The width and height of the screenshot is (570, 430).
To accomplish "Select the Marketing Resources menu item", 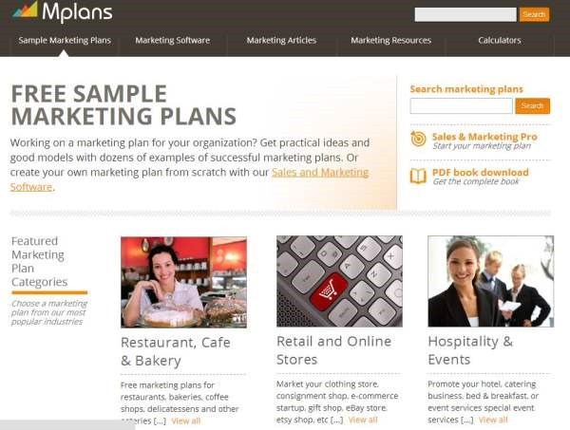I will (x=390, y=40).
